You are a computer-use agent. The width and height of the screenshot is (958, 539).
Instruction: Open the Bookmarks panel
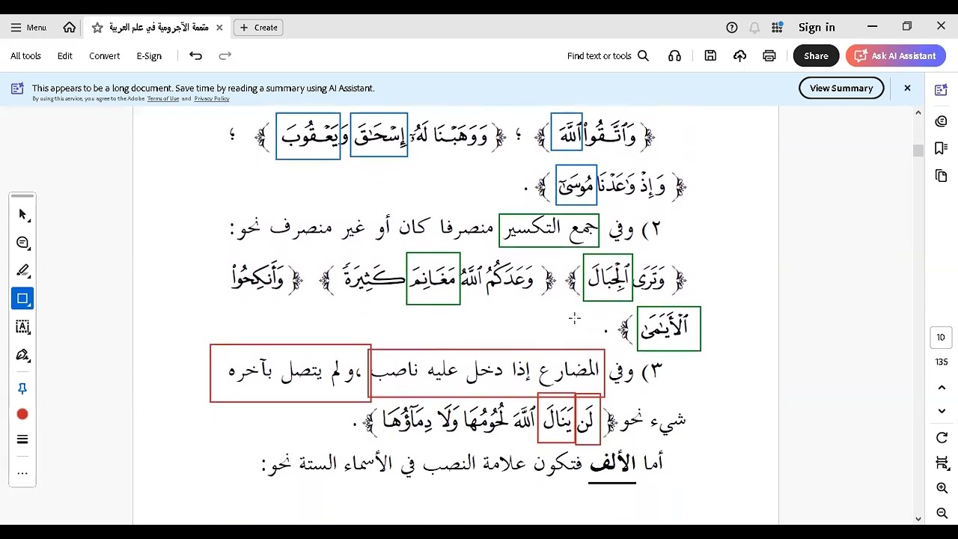click(x=942, y=148)
